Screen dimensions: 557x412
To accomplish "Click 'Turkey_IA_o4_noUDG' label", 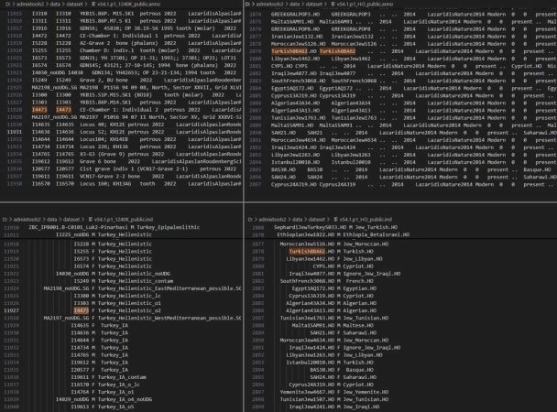I will pyautogui.click(x=125, y=399).
